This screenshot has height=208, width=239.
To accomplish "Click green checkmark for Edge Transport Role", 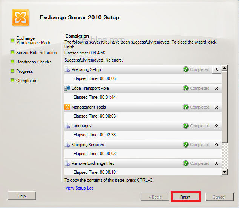I will pyautogui.click(x=185, y=88).
